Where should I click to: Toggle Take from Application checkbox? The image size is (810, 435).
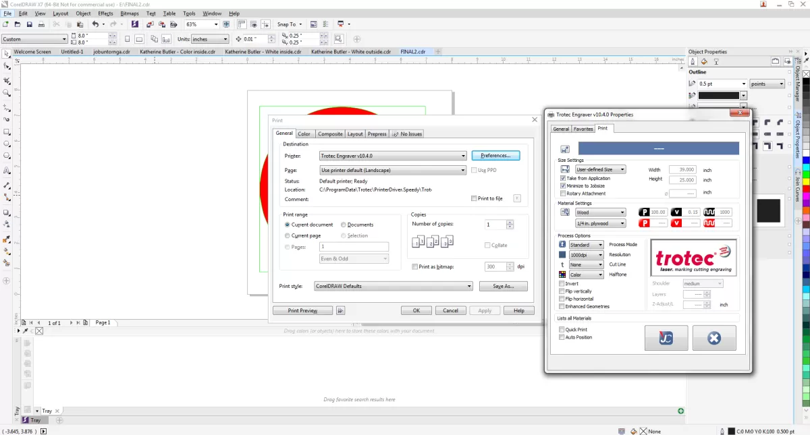point(563,179)
